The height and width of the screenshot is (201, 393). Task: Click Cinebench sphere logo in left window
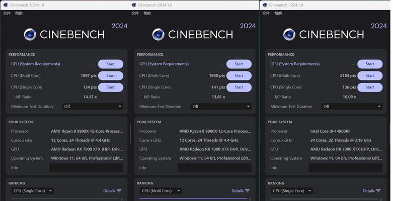point(30,35)
